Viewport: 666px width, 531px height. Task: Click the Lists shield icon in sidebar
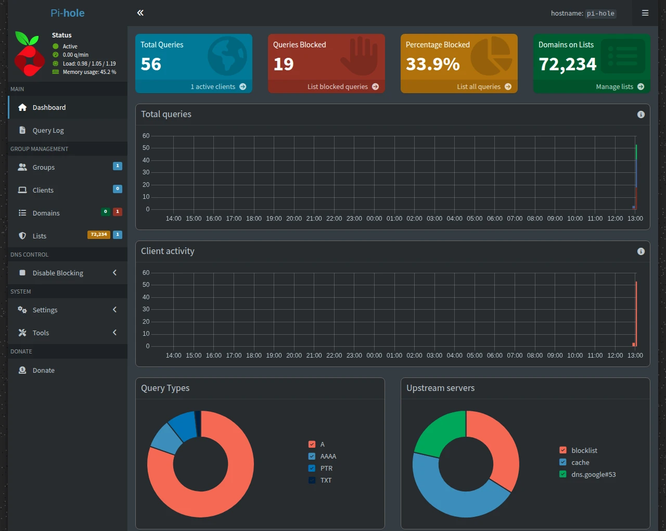click(x=22, y=236)
